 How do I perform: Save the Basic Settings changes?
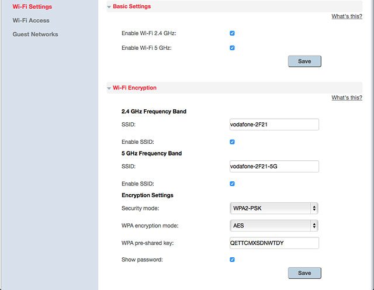coord(304,61)
